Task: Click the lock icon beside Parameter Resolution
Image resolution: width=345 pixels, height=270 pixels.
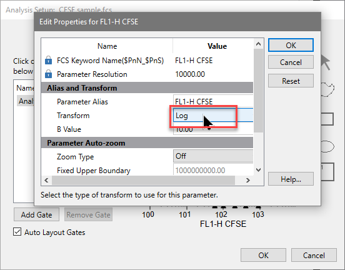Action: [x=48, y=74]
